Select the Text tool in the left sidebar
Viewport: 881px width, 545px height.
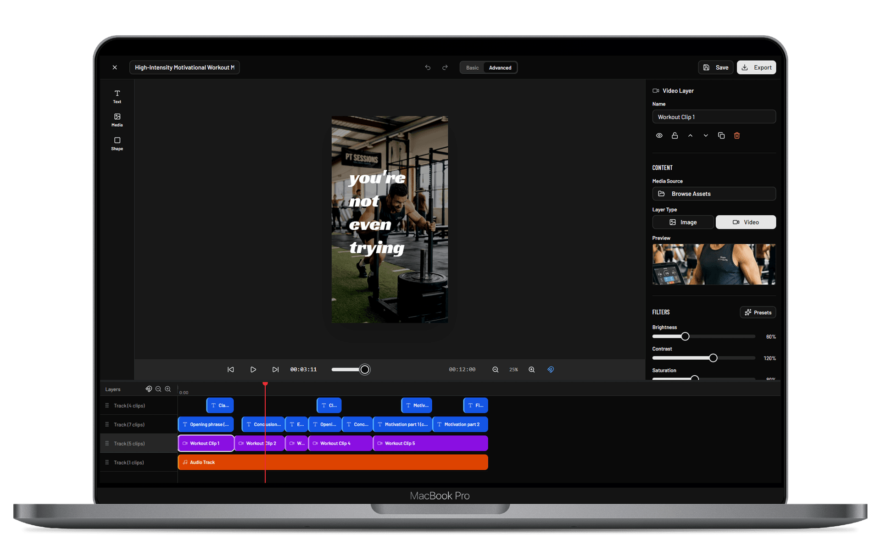tap(117, 96)
